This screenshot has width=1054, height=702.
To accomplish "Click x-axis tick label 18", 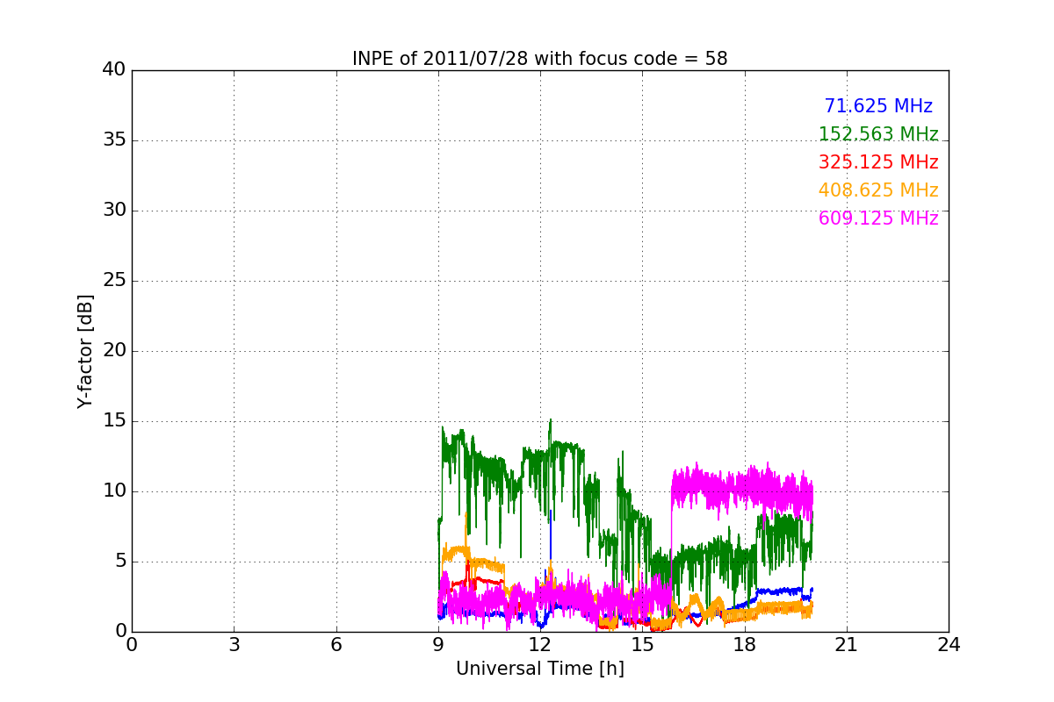I will pyautogui.click(x=745, y=645).
